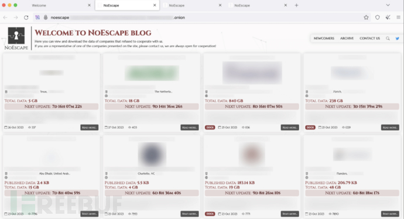Click Read More on the 840 GB card
Viewport: 404px width, 219px height.
click(x=290, y=128)
